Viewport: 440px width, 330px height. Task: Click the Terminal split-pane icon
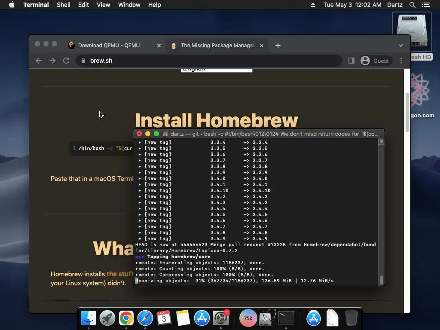click(382, 142)
